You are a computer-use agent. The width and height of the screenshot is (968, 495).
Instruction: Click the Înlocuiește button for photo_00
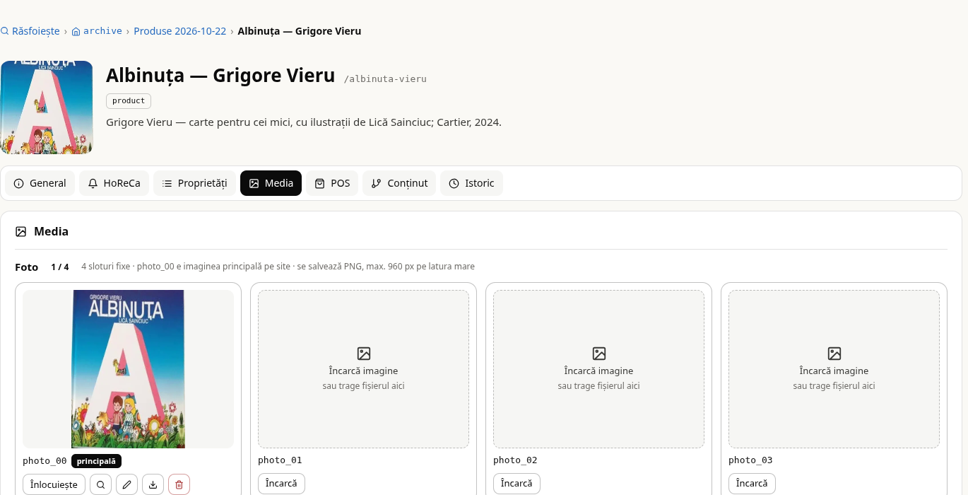pyautogui.click(x=54, y=484)
